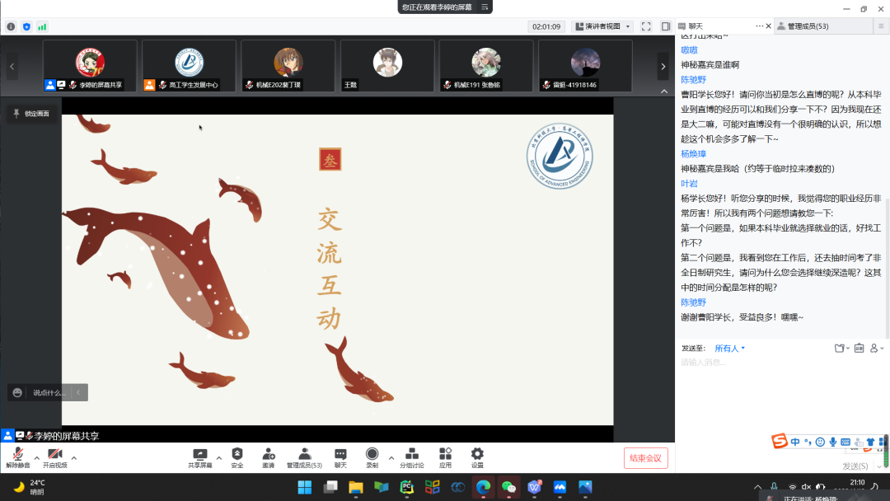Open 分组讨论 breakout rooms

[412, 454]
